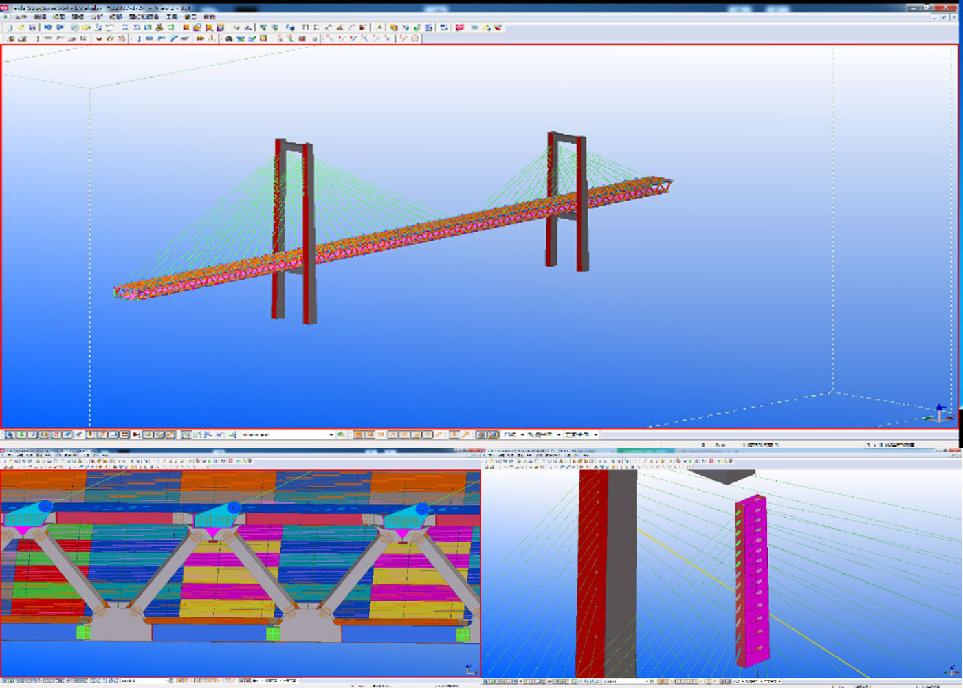Redo the last undone action

click(x=60, y=27)
